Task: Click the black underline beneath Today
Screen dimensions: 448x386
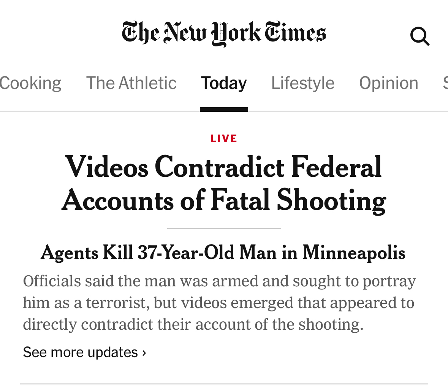Action: click(224, 110)
